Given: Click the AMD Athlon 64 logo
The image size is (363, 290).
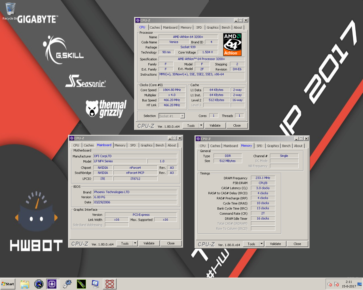Looking at the screenshot, I should tap(232, 44).
